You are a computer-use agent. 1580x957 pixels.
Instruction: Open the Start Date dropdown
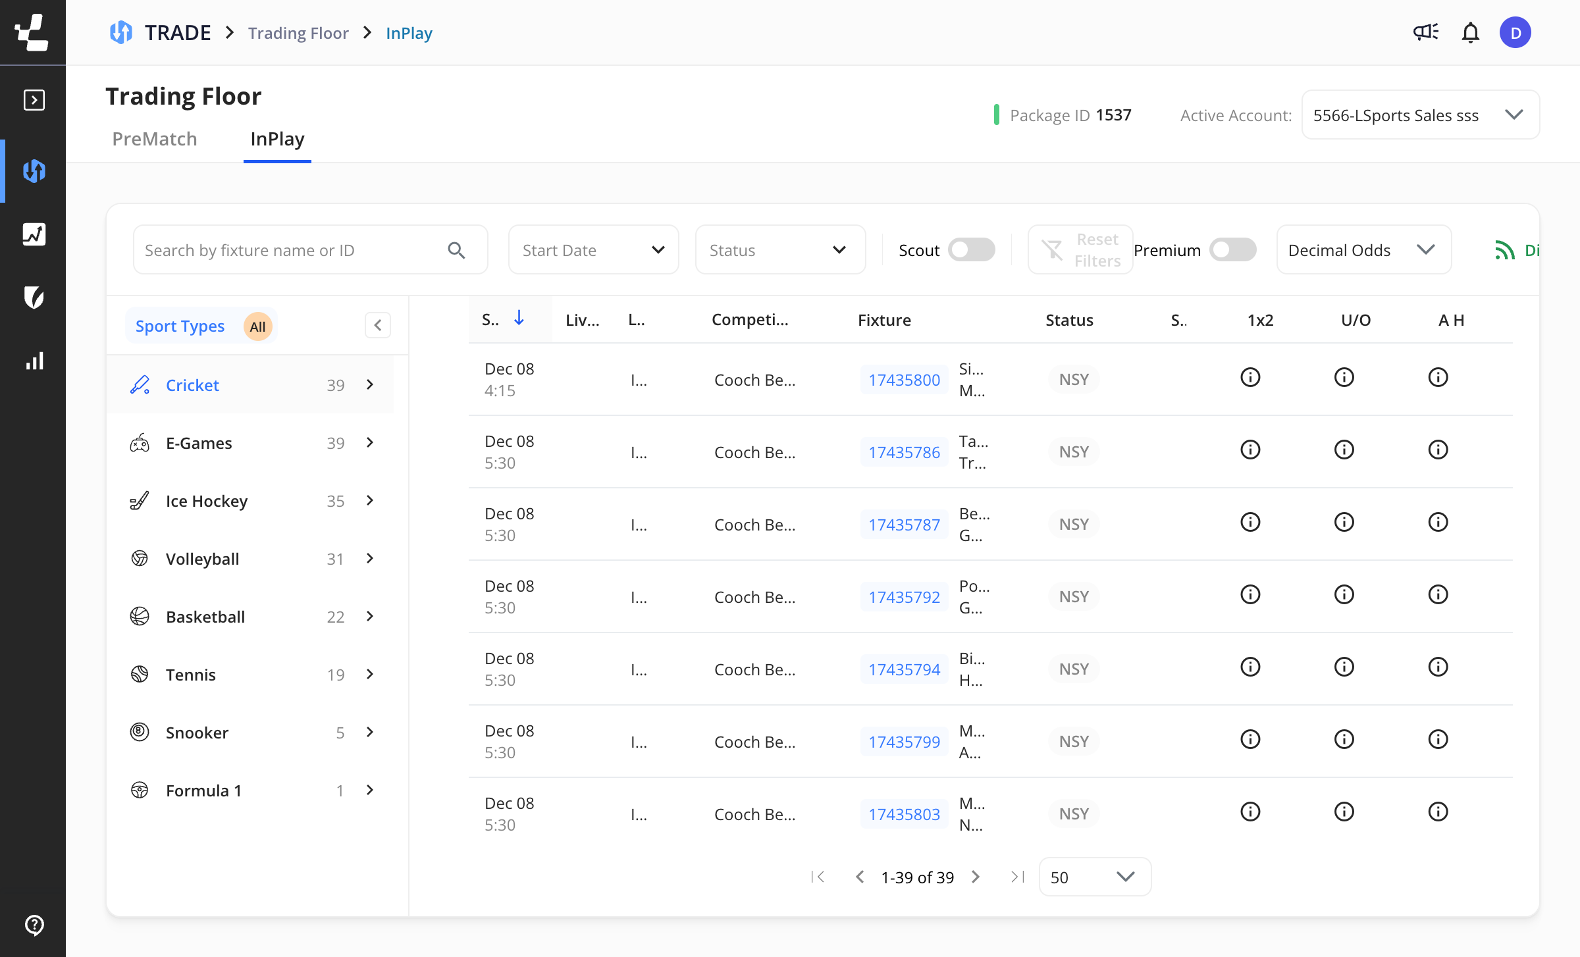pyautogui.click(x=593, y=250)
